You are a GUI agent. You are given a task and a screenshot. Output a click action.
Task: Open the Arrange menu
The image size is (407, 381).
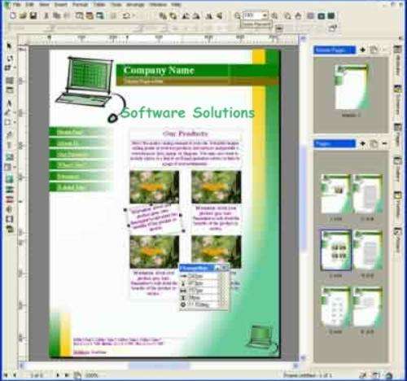pyautogui.click(x=136, y=5)
